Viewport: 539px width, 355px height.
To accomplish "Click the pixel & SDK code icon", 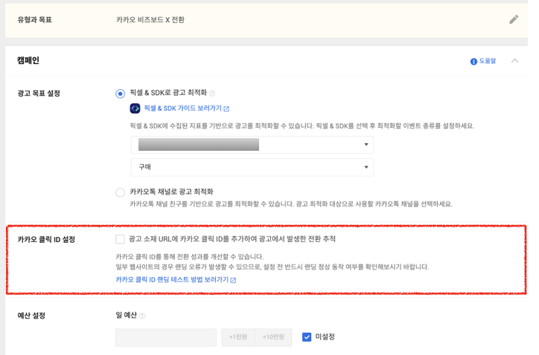I will (135, 108).
